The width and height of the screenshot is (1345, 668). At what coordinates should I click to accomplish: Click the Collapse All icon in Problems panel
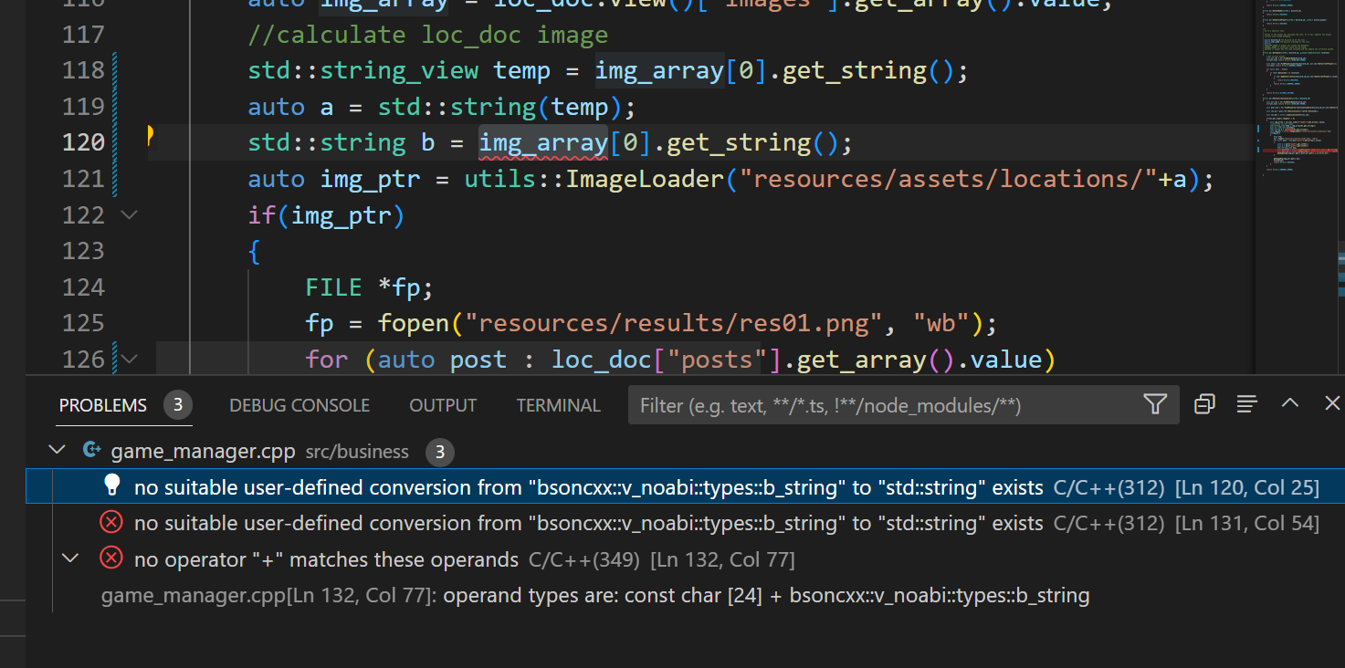click(1204, 404)
